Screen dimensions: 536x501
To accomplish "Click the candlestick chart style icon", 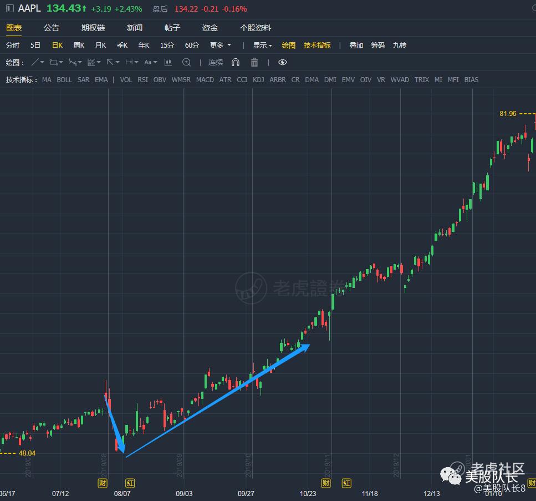I will 168,62.
